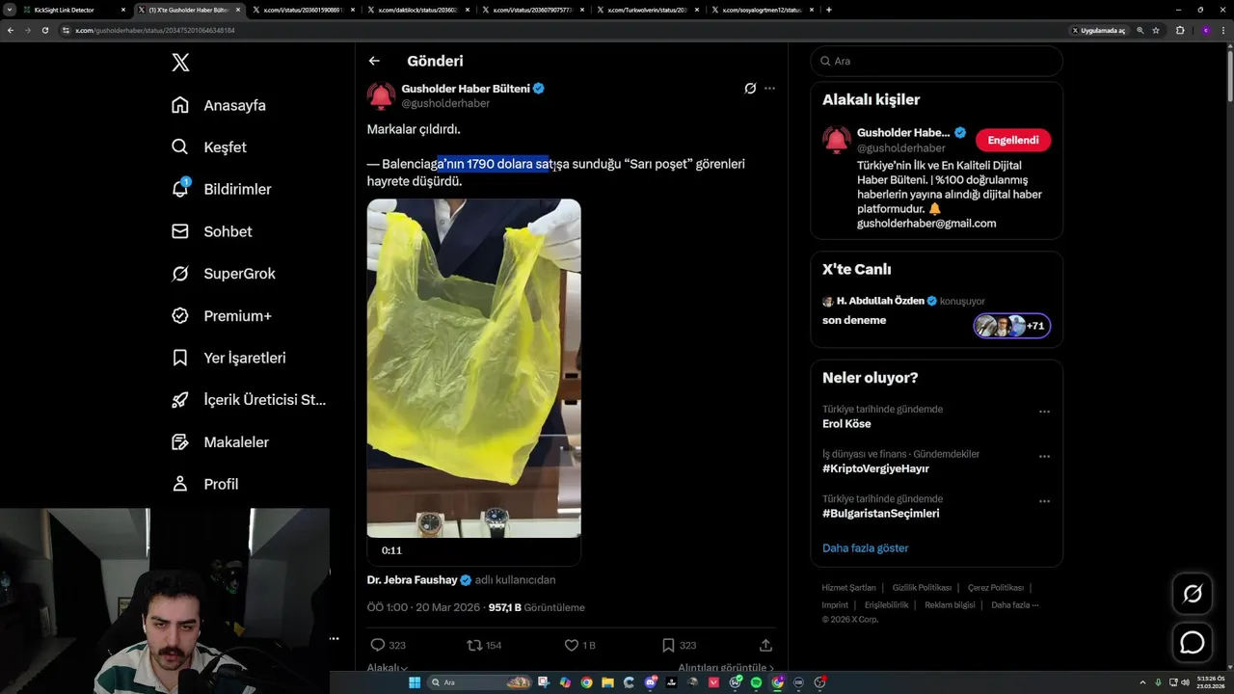Open the post's three-dot more menu
The width and height of the screenshot is (1234, 694).
click(x=769, y=88)
